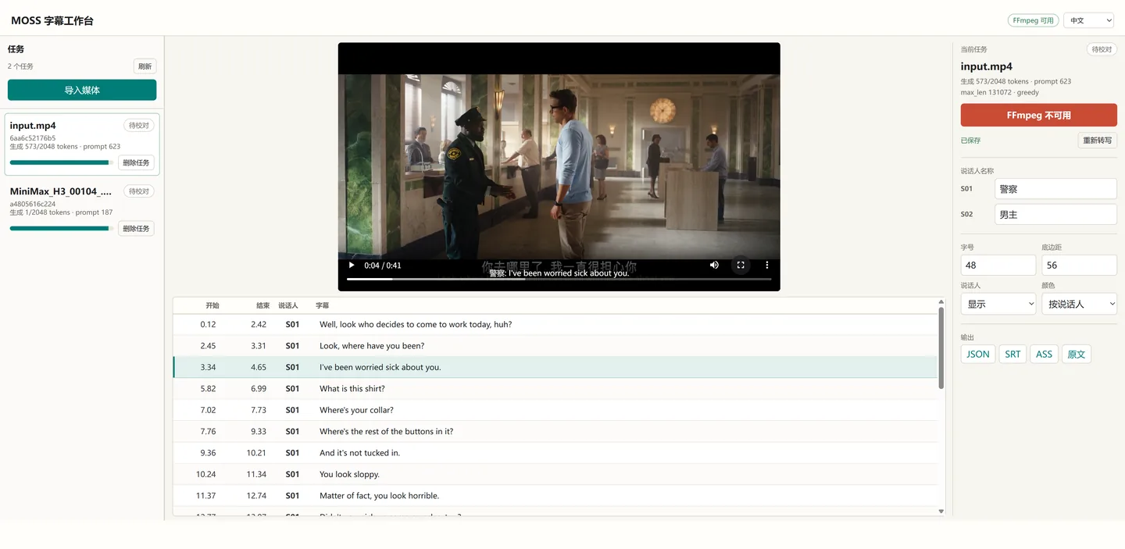The width and height of the screenshot is (1125, 549).
Task: Click start time 5.82 in subtitle table
Action: click(x=208, y=388)
